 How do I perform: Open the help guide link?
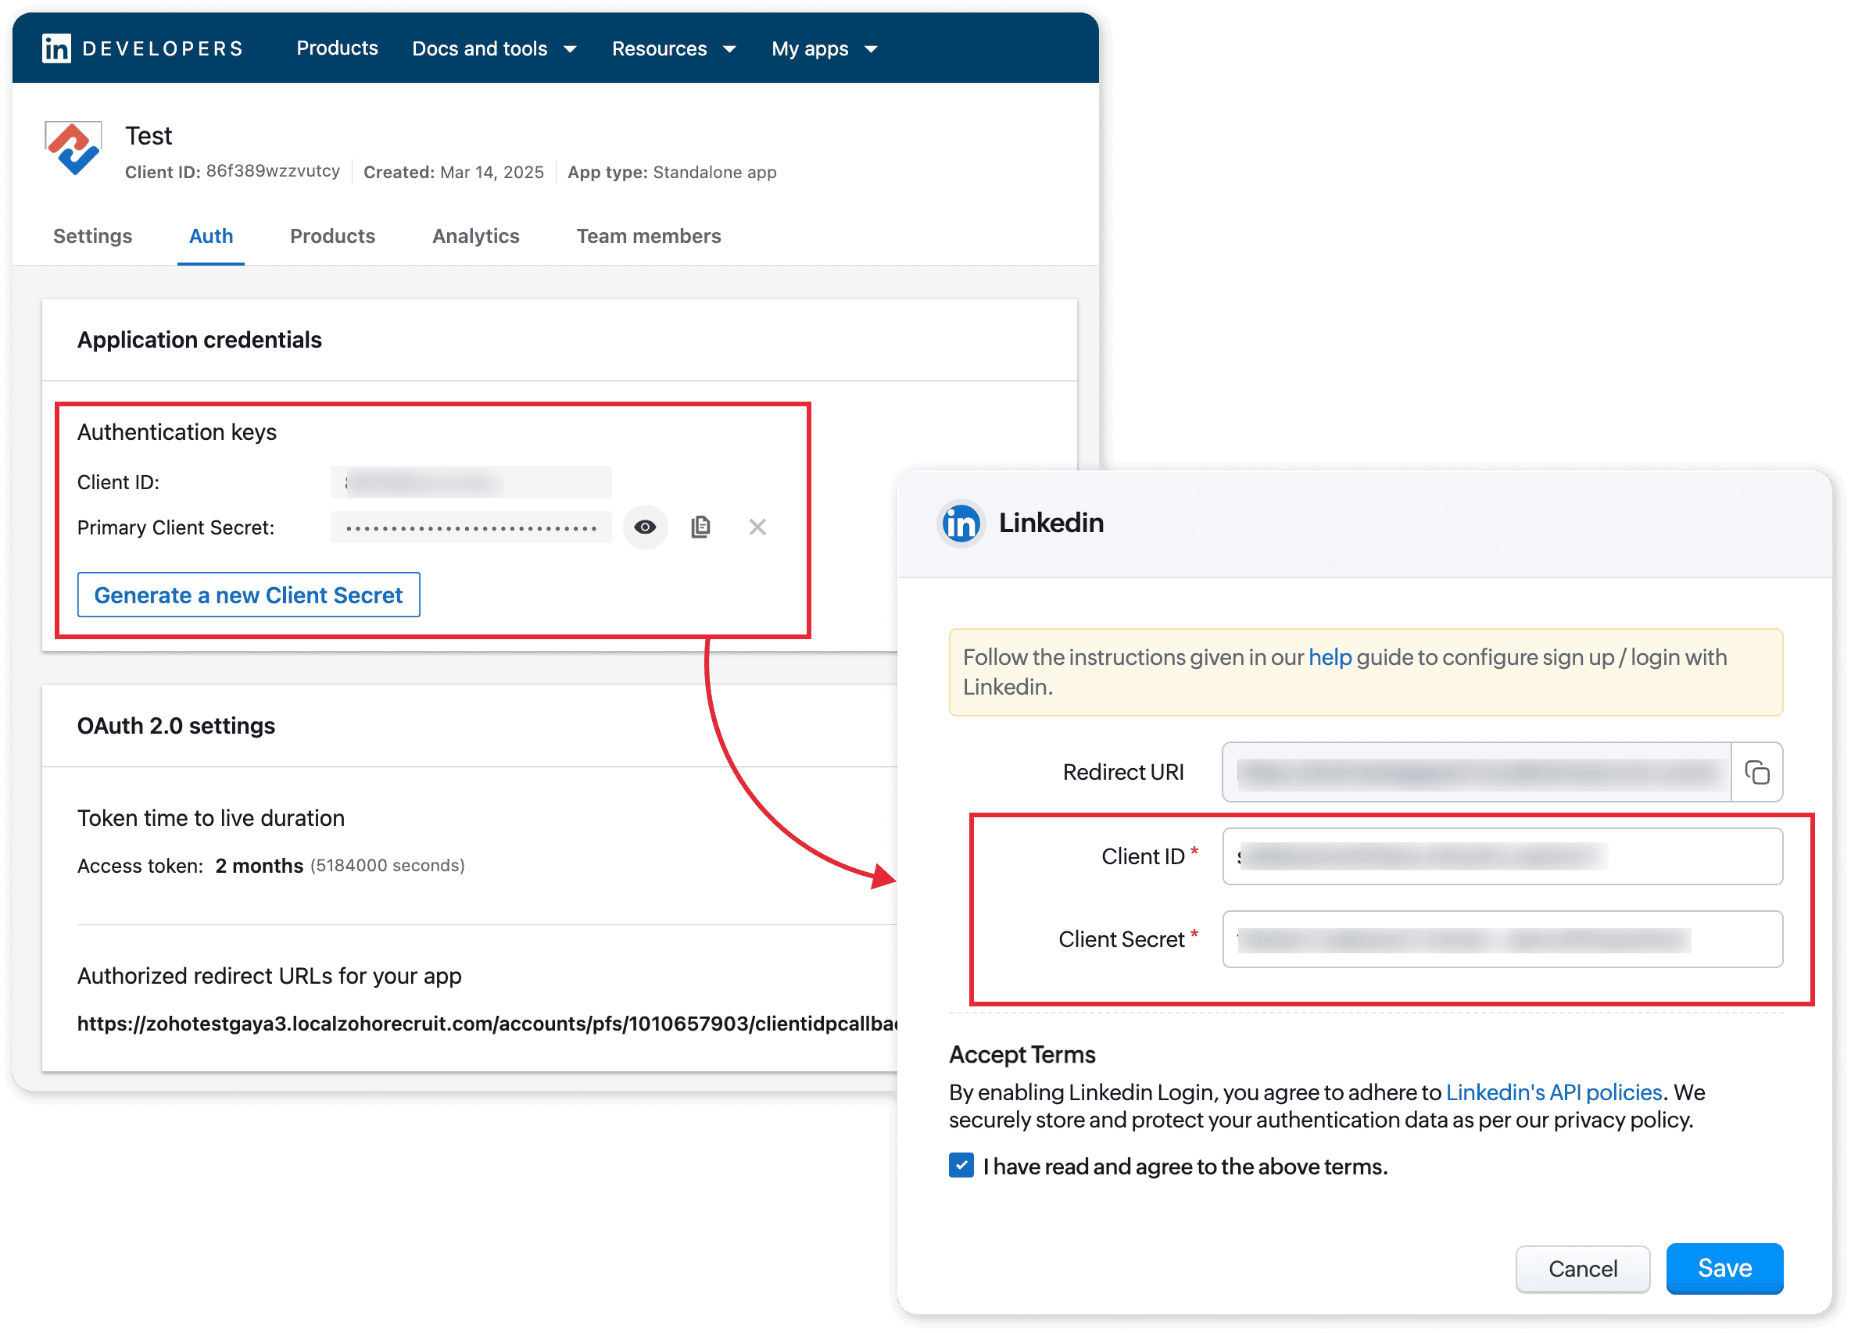pos(1330,658)
